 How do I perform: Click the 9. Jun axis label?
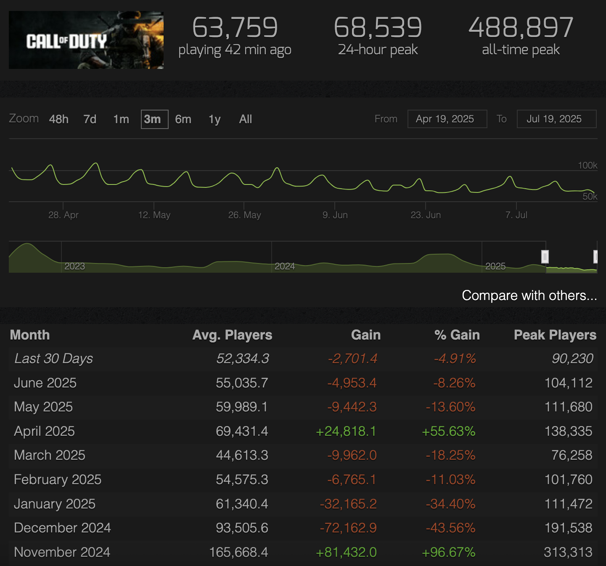(335, 215)
